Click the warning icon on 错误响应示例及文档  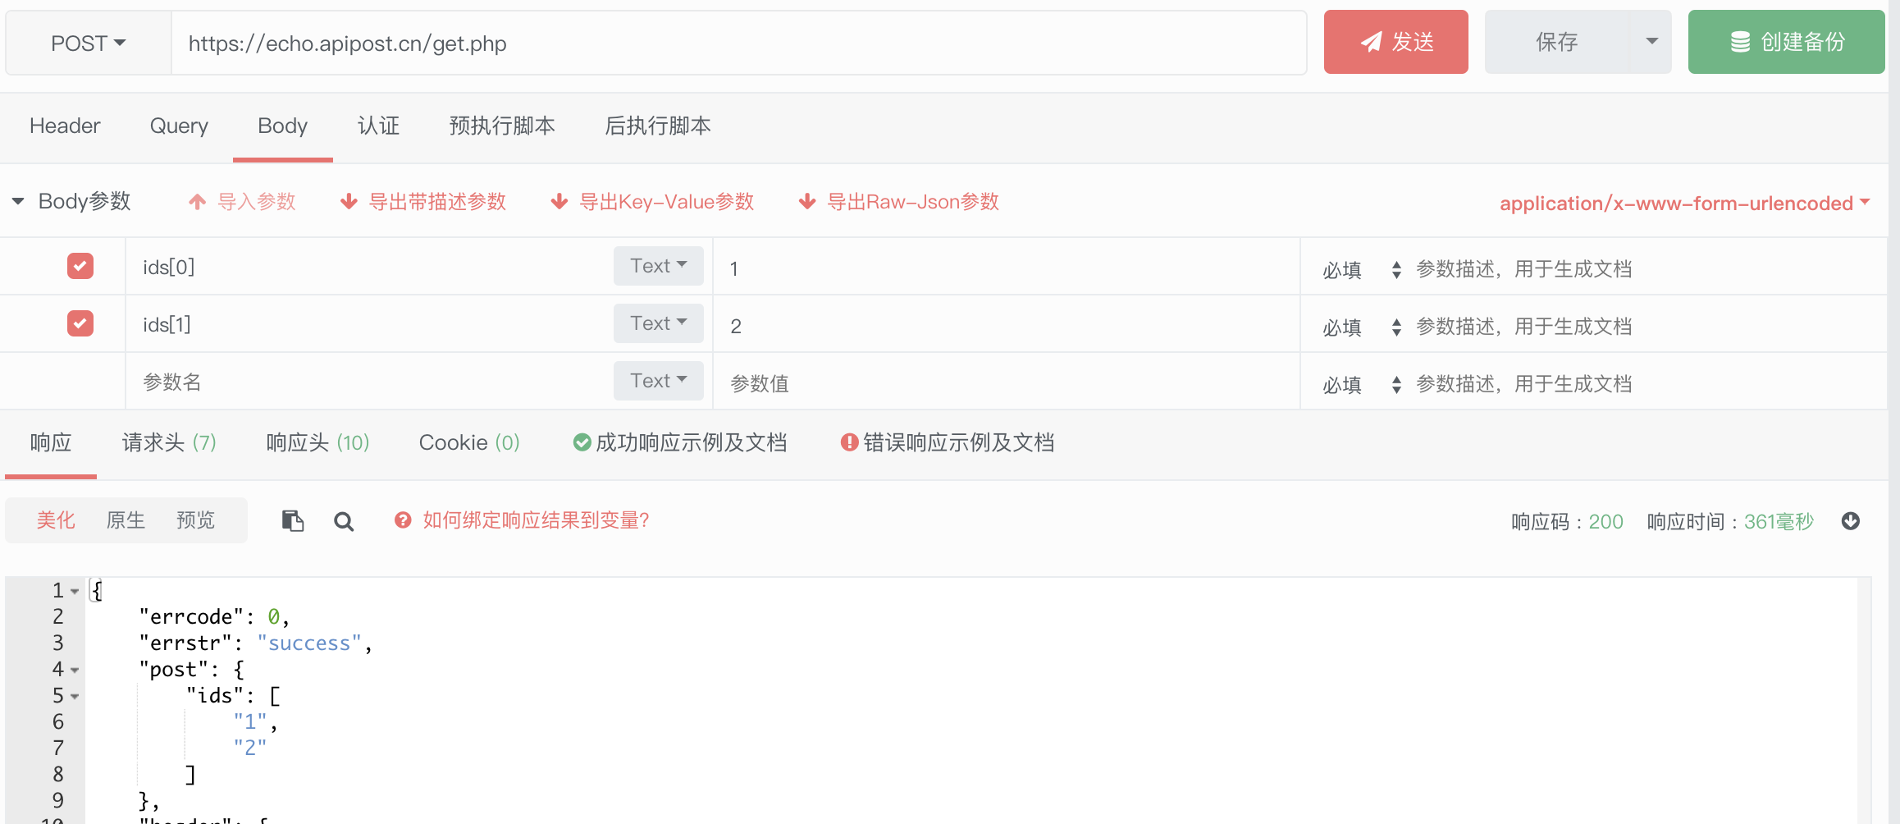point(848,442)
